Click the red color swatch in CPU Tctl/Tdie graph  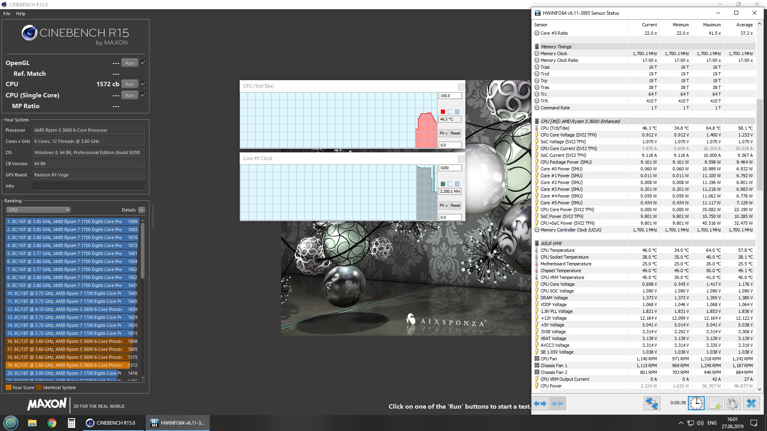coord(443,112)
